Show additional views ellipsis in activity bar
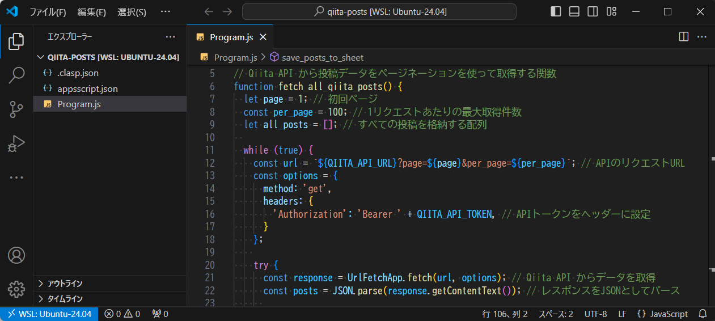Screen dimensions: 715x321 coord(16,178)
